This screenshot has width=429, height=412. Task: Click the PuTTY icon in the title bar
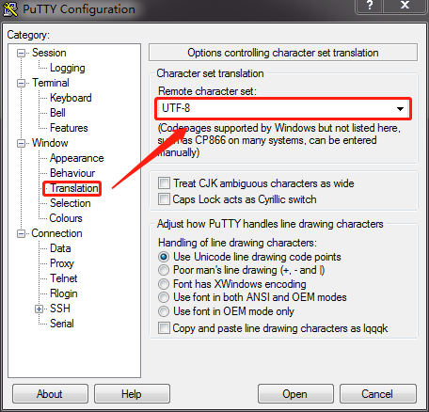[10, 9]
